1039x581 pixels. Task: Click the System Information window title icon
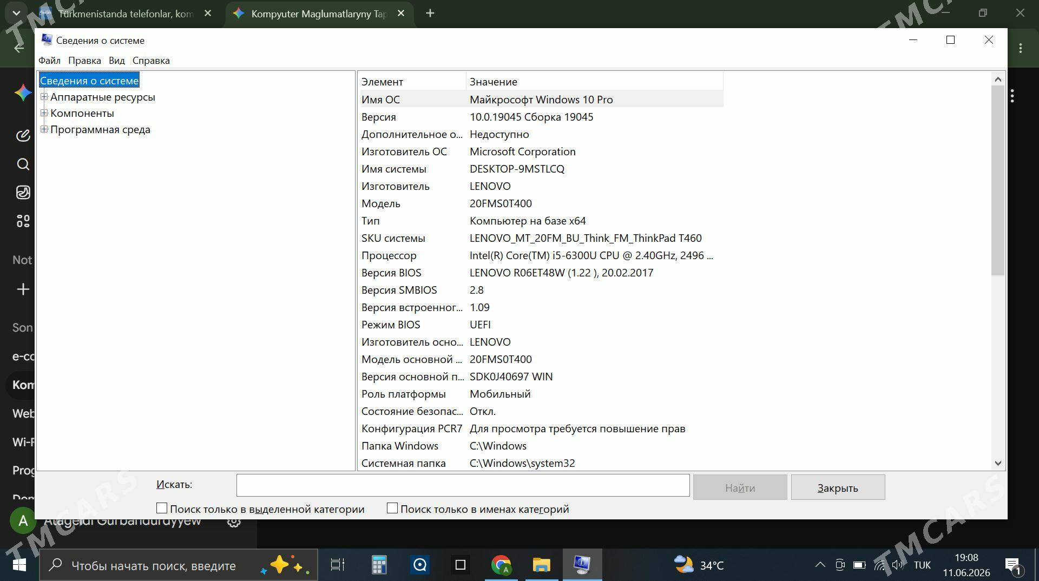point(47,40)
